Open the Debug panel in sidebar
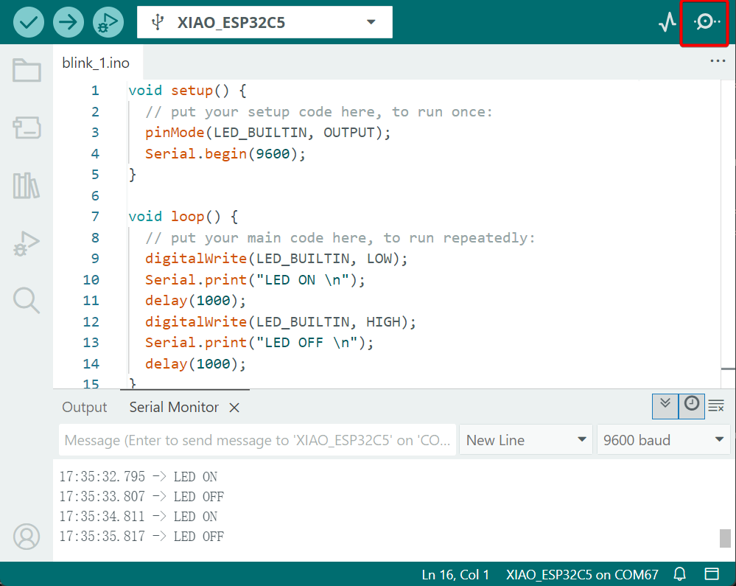 27,243
